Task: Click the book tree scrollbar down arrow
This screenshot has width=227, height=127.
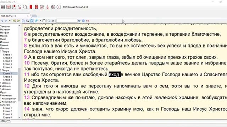Action: [19, 117]
